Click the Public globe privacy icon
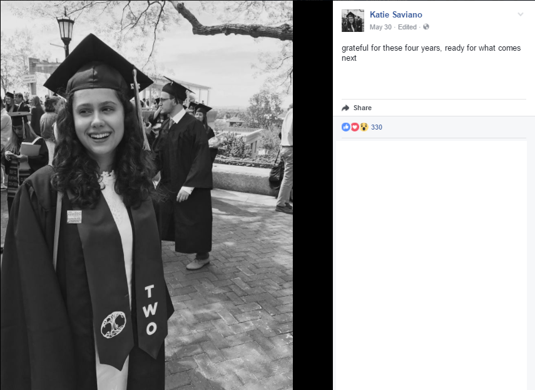The image size is (535, 390). pos(426,27)
